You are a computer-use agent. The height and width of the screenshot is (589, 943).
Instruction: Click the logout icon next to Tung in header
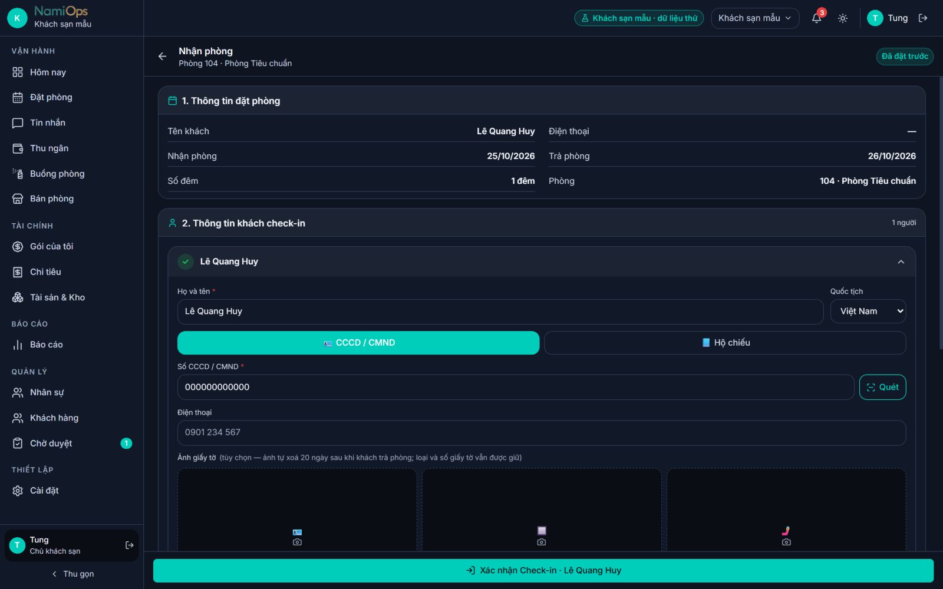coord(923,18)
